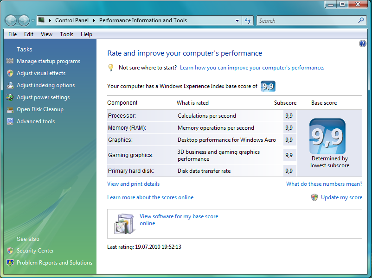This screenshot has height=278, width=372.
Task: Expand the arrow after Control Panel breadcrumb
Action: point(94,21)
